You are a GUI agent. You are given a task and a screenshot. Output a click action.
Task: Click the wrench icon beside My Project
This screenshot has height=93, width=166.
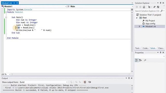click(x=143, y=21)
